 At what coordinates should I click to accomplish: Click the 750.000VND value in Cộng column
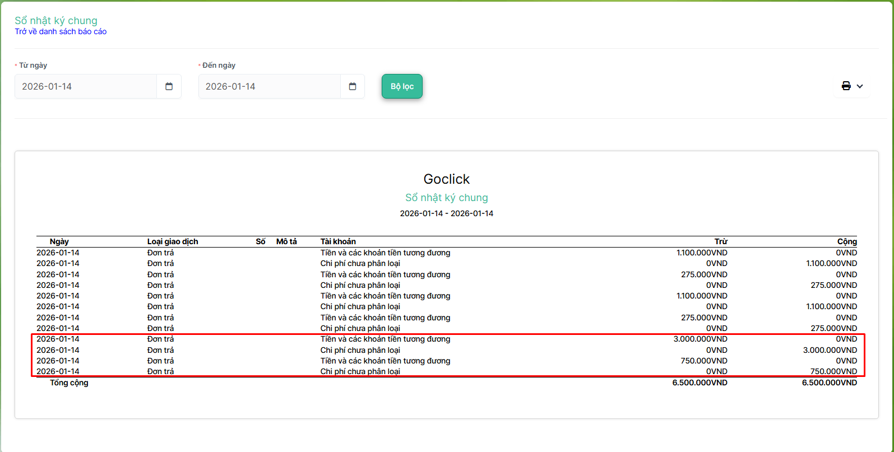pyautogui.click(x=833, y=371)
